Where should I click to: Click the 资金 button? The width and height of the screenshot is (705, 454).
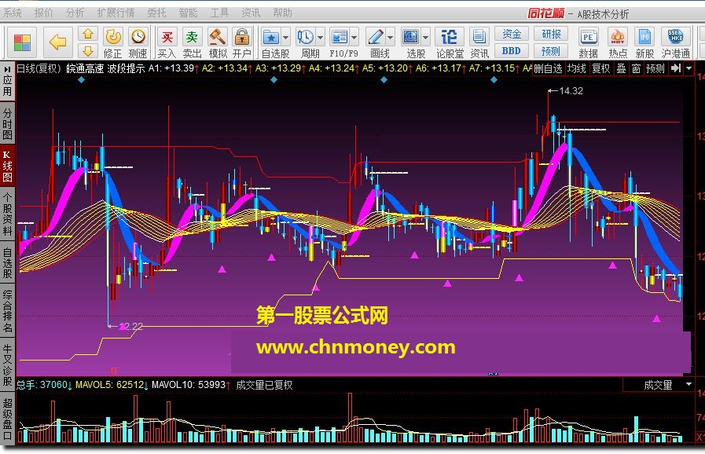click(x=512, y=34)
